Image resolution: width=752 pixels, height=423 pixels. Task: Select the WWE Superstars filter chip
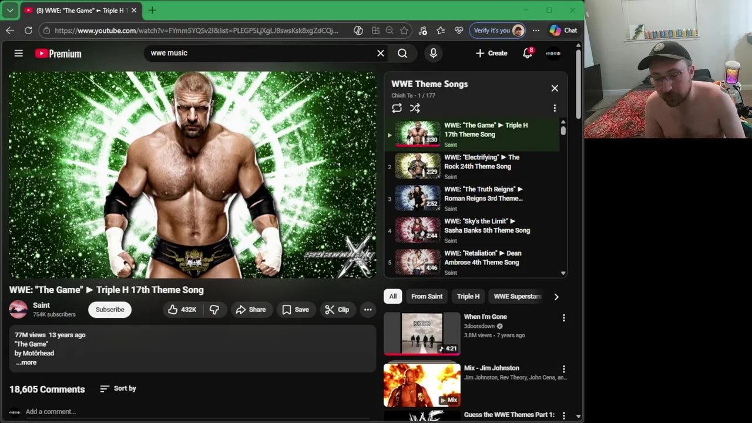coord(518,297)
